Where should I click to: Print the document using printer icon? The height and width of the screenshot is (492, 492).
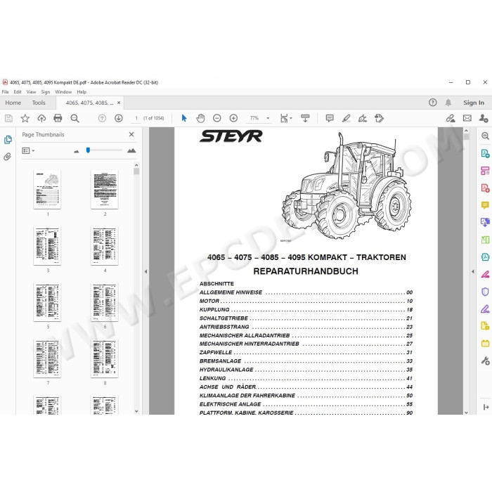58,118
